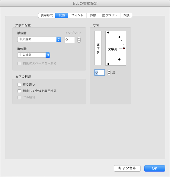Viewport: 170px width, 177px height.
Task: Check 縮小して全体を表示する option
Action: [x=19, y=91]
